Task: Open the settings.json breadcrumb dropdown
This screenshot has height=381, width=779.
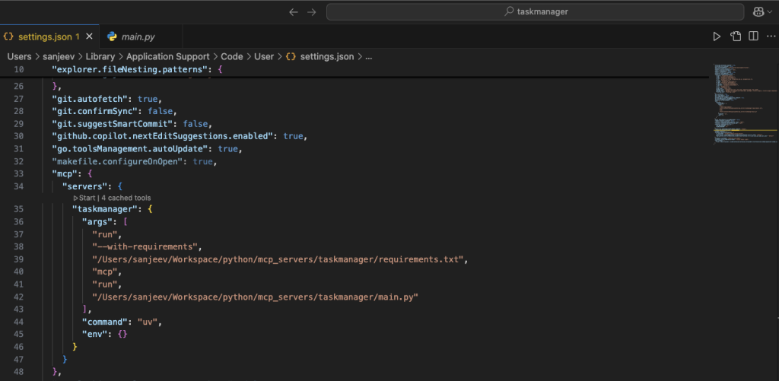Action: point(327,56)
